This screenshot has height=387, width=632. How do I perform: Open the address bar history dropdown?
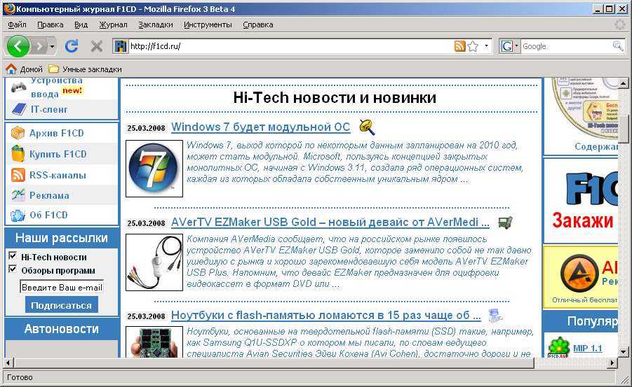click(x=487, y=46)
